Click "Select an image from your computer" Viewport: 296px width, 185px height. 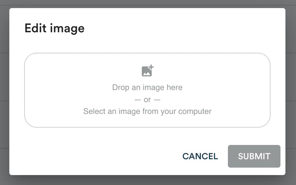click(x=147, y=111)
